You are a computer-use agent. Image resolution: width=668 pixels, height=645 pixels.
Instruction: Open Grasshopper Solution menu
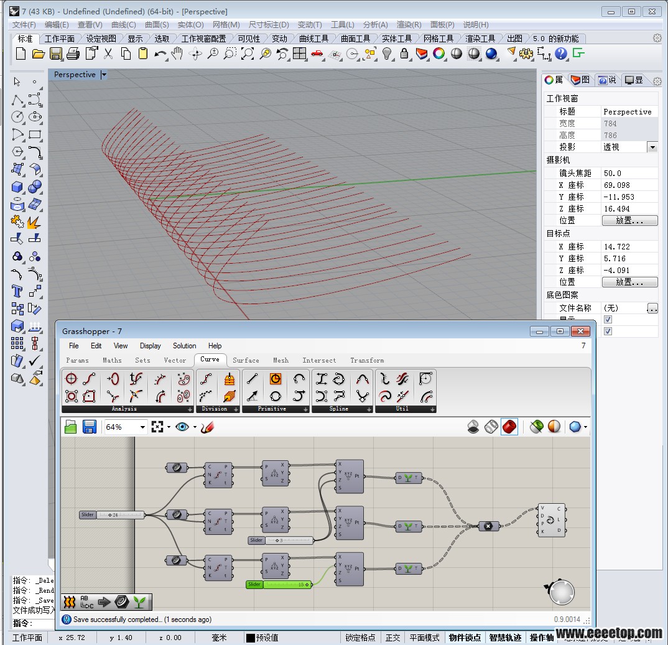(x=185, y=346)
